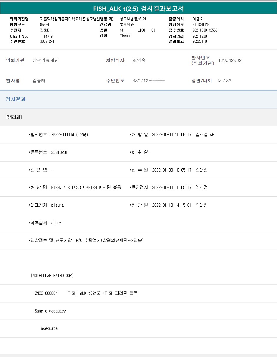Viewport: 277px width, 357px height.
Task: Select patient number 123042562
Action: 230,60
